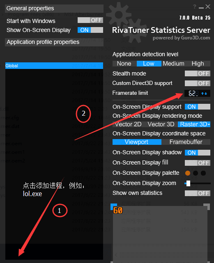This screenshot has width=214, height=263.
Task: Enable Show own statistics switch
Action: (x=198, y=193)
